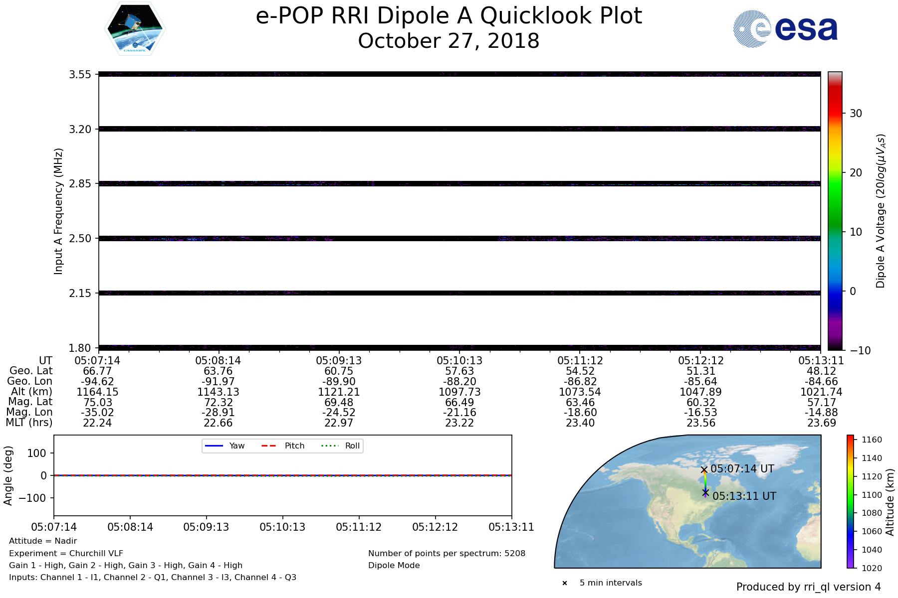
Task: Click the Produced by rri_ql version 4 text
Action: coord(808,587)
